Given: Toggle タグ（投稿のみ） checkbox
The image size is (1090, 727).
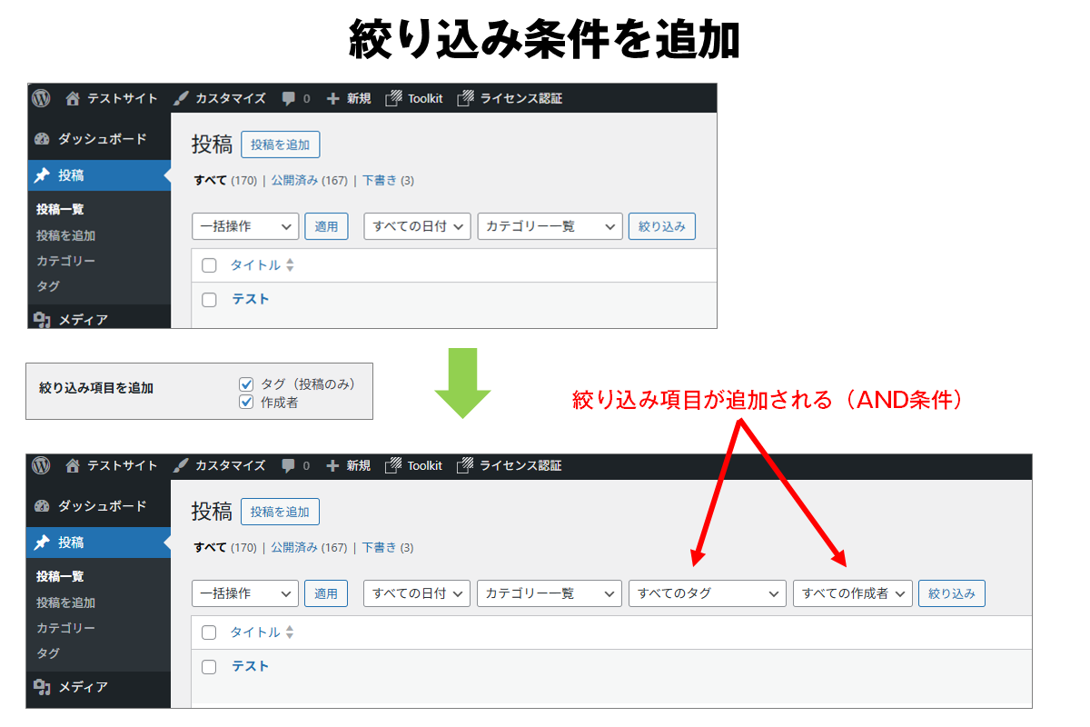Looking at the screenshot, I should tap(246, 384).
